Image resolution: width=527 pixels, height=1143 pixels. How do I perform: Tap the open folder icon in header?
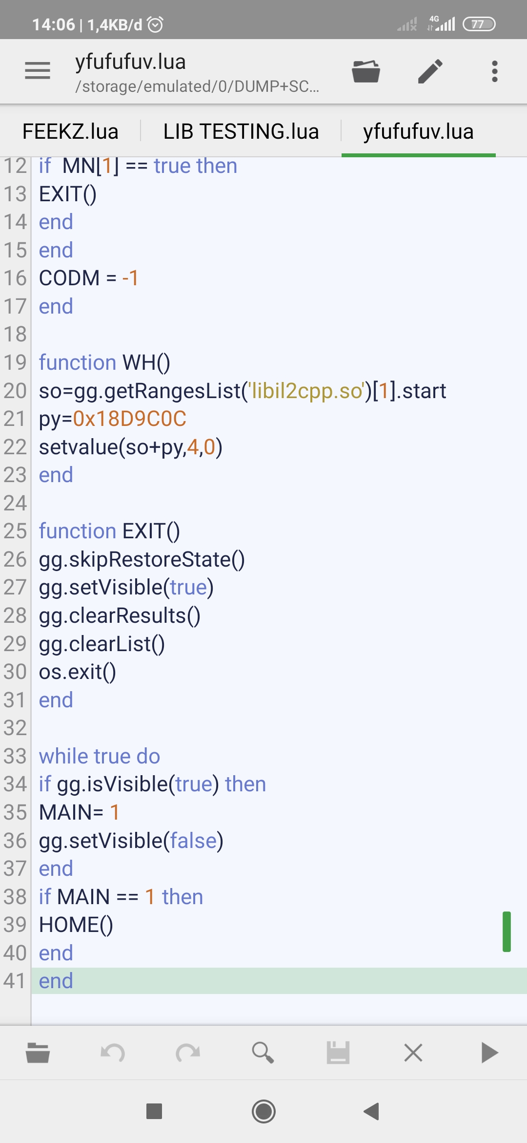(366, 71)
